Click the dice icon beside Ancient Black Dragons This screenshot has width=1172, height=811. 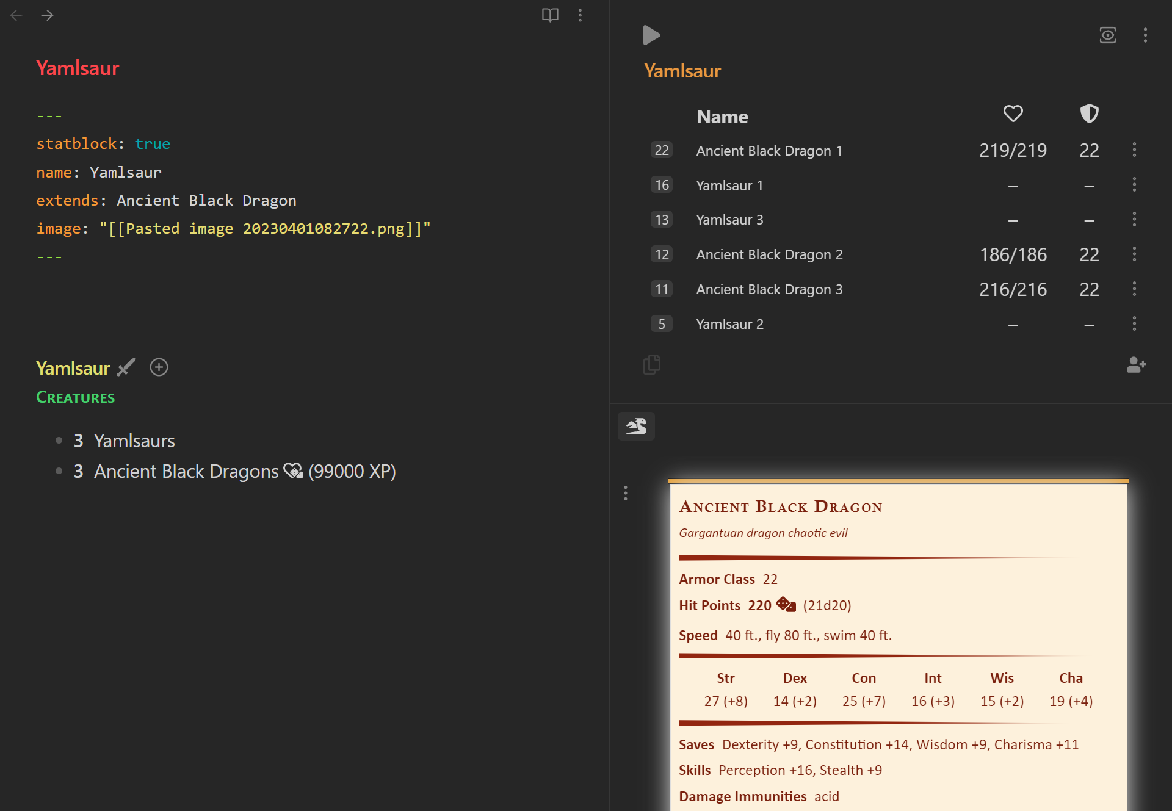click(293, 470)
